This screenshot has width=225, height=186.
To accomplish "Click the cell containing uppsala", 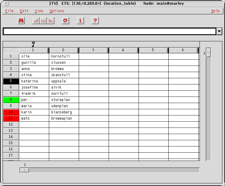I will 64,81.
